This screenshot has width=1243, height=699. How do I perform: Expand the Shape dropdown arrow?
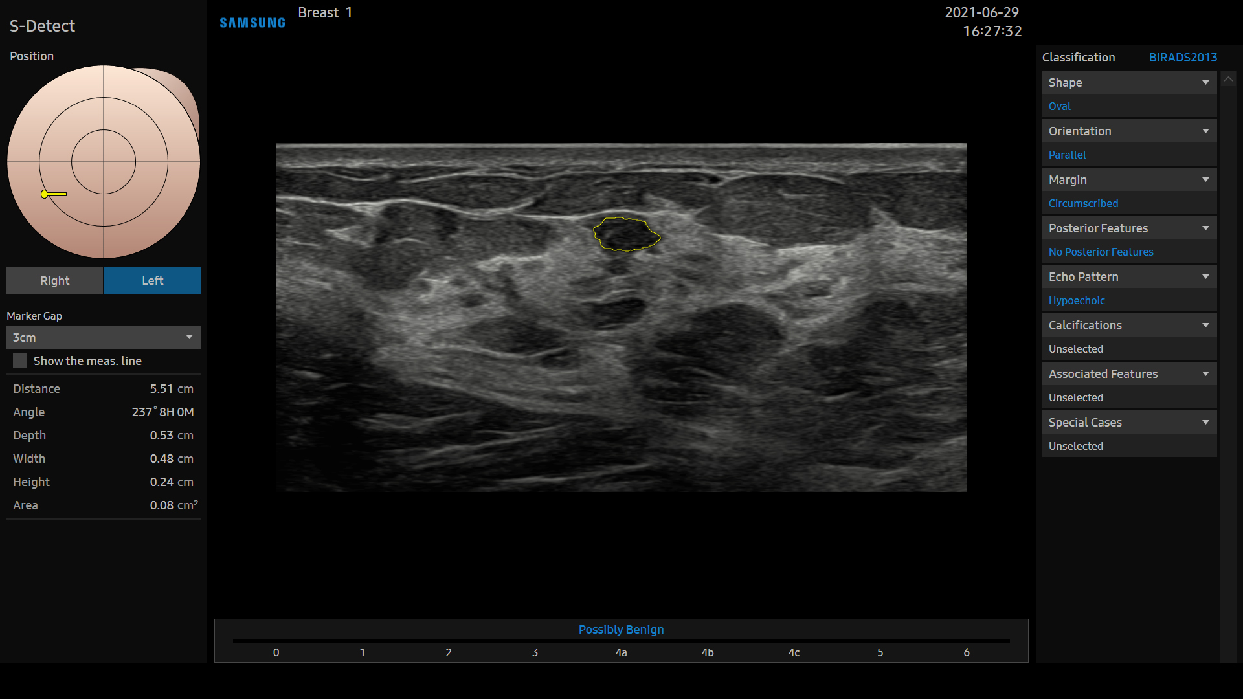1205,83
